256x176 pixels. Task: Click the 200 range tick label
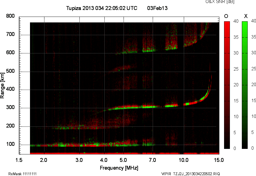click(x=10, y=126)
